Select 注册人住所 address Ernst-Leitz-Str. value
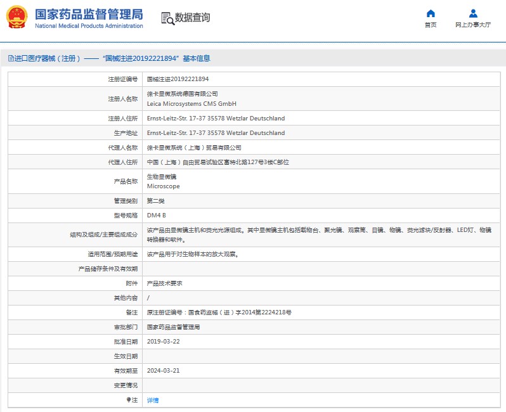Screen dimensions: 506x412 [x=216, y=119]
